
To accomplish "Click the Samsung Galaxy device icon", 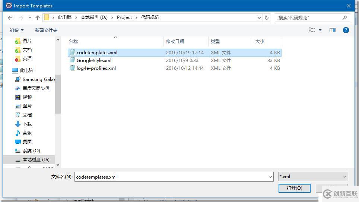I will [18, 79].
